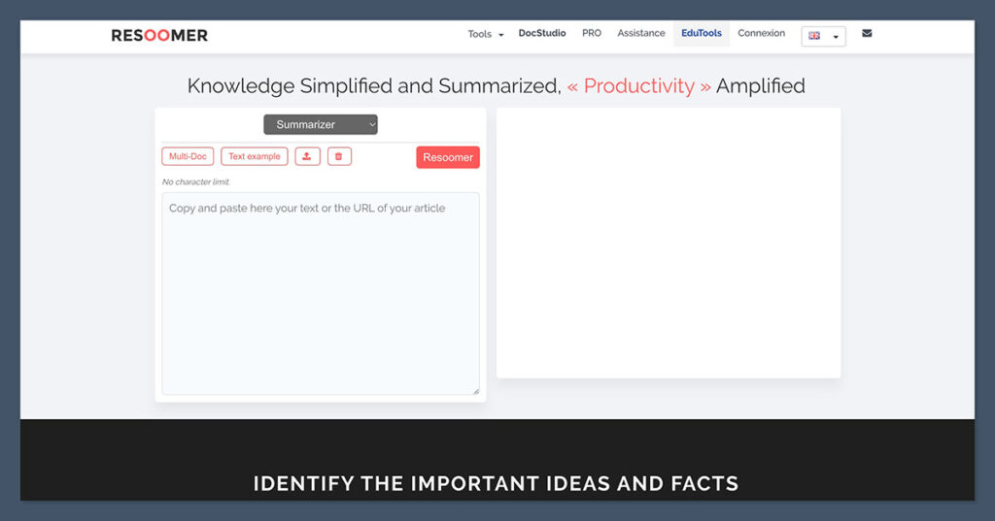Click the Connexion login link
The height and width of the screenshot is (521, 995).
761,33
